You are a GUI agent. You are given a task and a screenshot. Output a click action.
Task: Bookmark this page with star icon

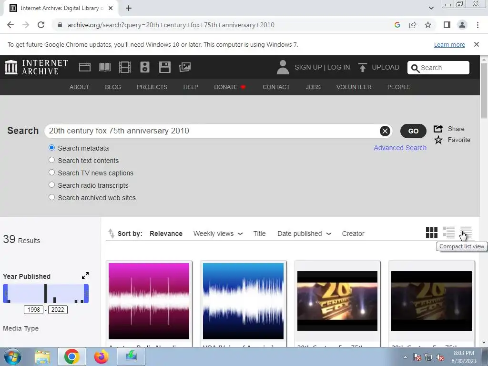tap(428, 25)
